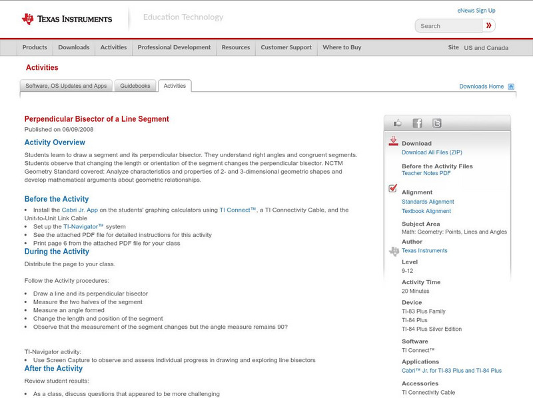Click the Education Technology header text
The width and height of the screenshot is (533, 398).
[x=183, y=17]
